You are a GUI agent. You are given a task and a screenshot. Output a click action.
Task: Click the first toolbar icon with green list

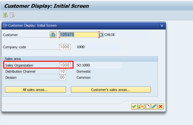(x=5, y=15)
